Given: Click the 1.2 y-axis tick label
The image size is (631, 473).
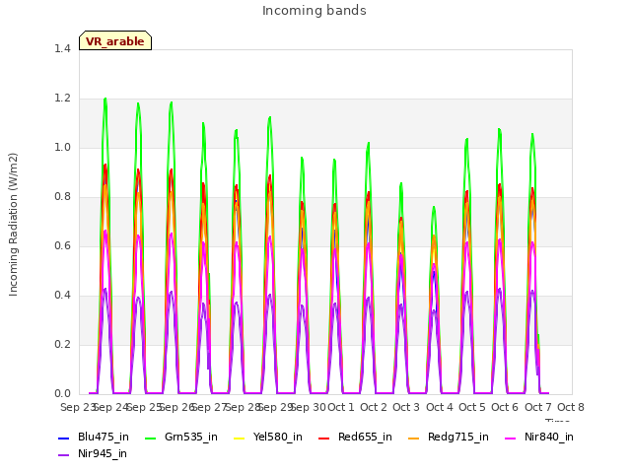Looking at the screenshot, I should pyautogui.click(x=62, y=99).
